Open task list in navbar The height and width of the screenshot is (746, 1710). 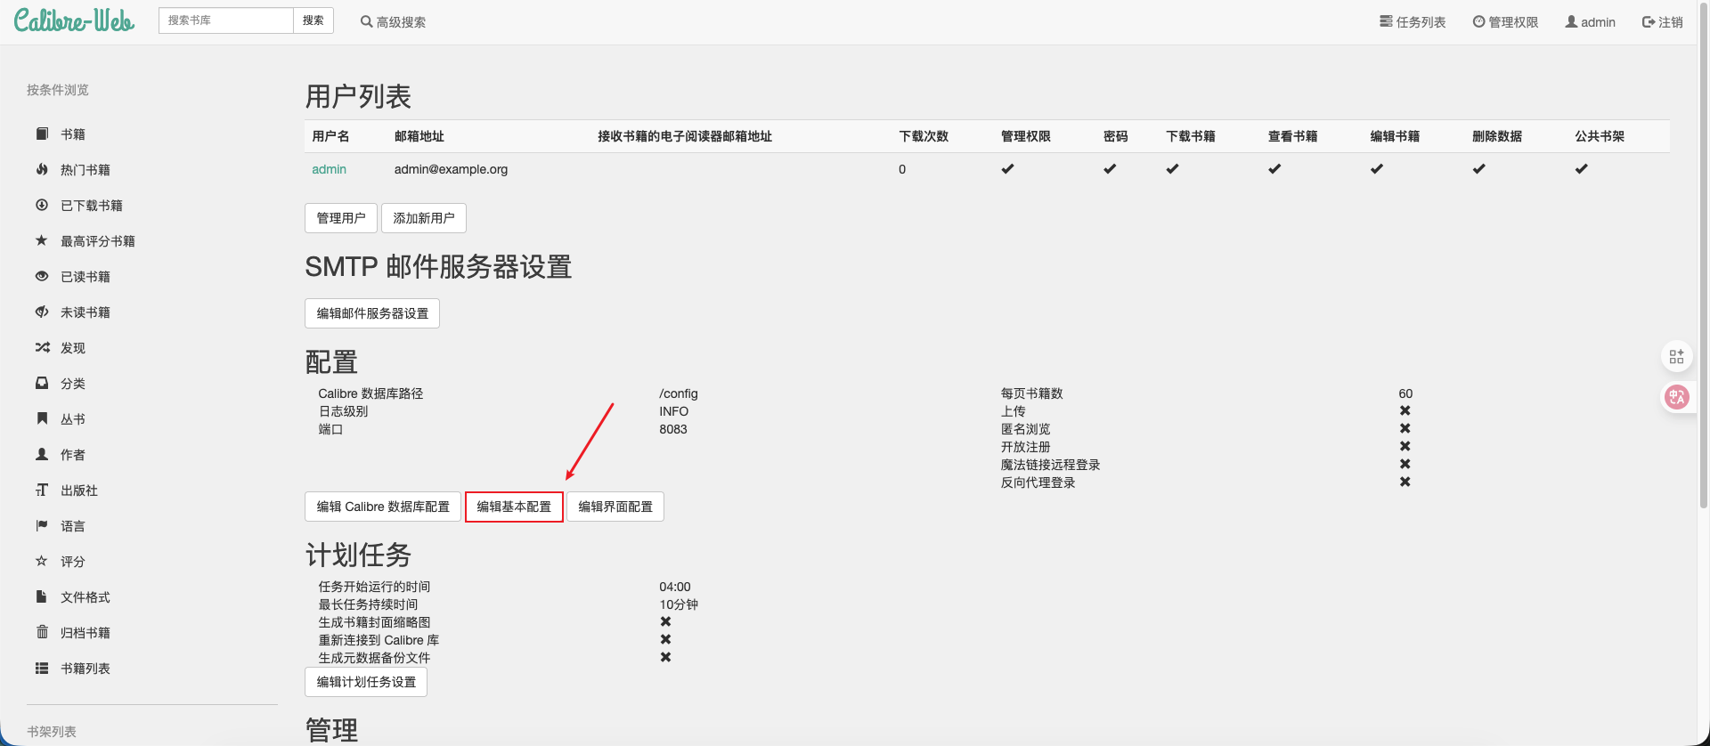point(1413,22)
